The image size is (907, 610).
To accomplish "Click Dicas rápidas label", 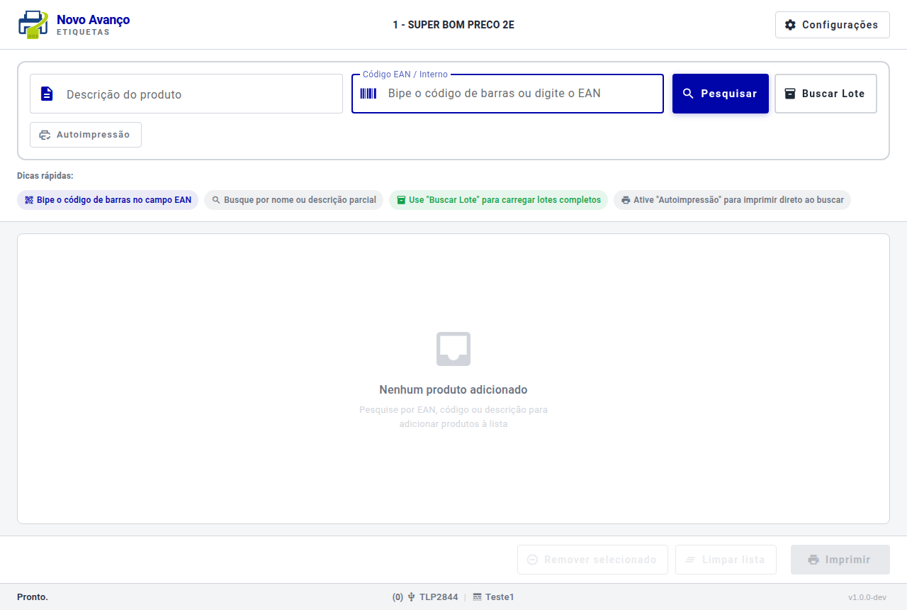I will [45, 176].
